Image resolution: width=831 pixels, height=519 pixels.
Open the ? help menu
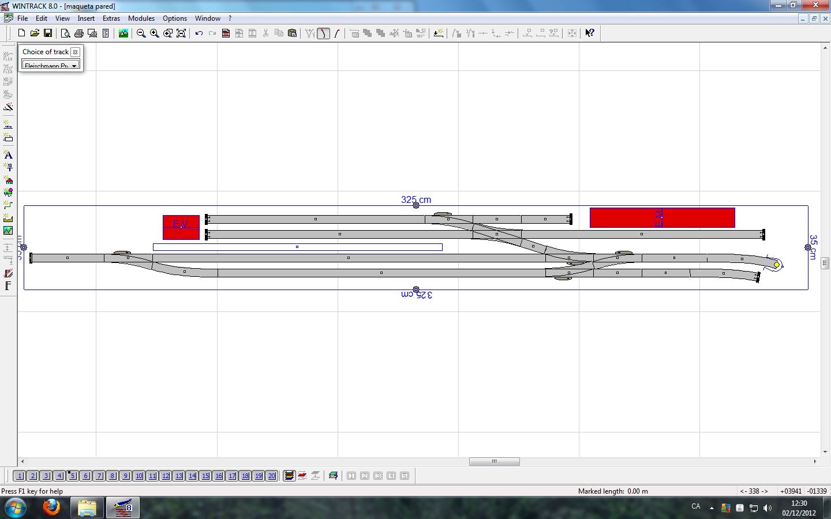pyautogui.click(x=230, y=18)
